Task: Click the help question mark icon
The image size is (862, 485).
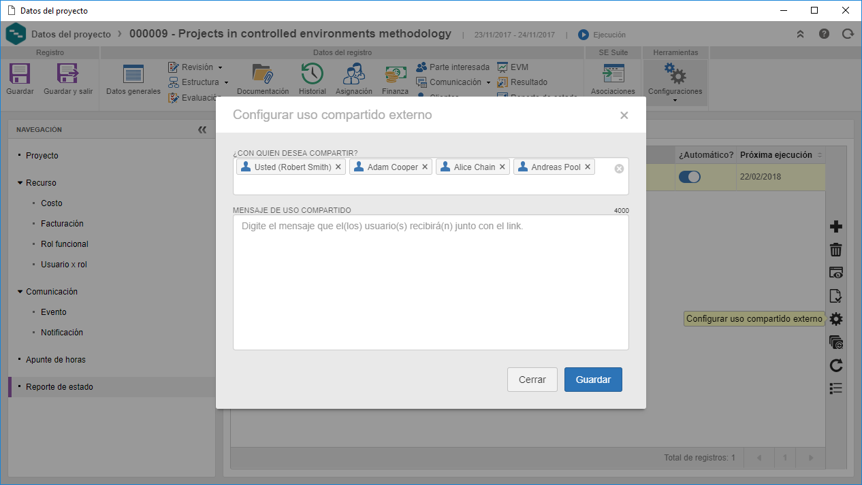Action: click(x=825, y=34)
